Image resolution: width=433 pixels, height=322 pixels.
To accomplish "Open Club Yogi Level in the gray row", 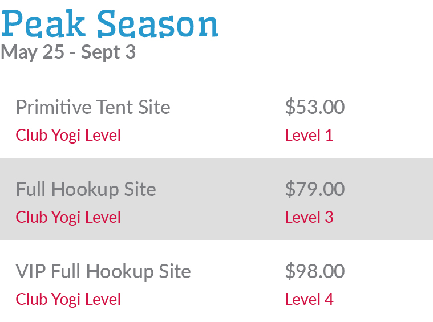I will (68, 218).
